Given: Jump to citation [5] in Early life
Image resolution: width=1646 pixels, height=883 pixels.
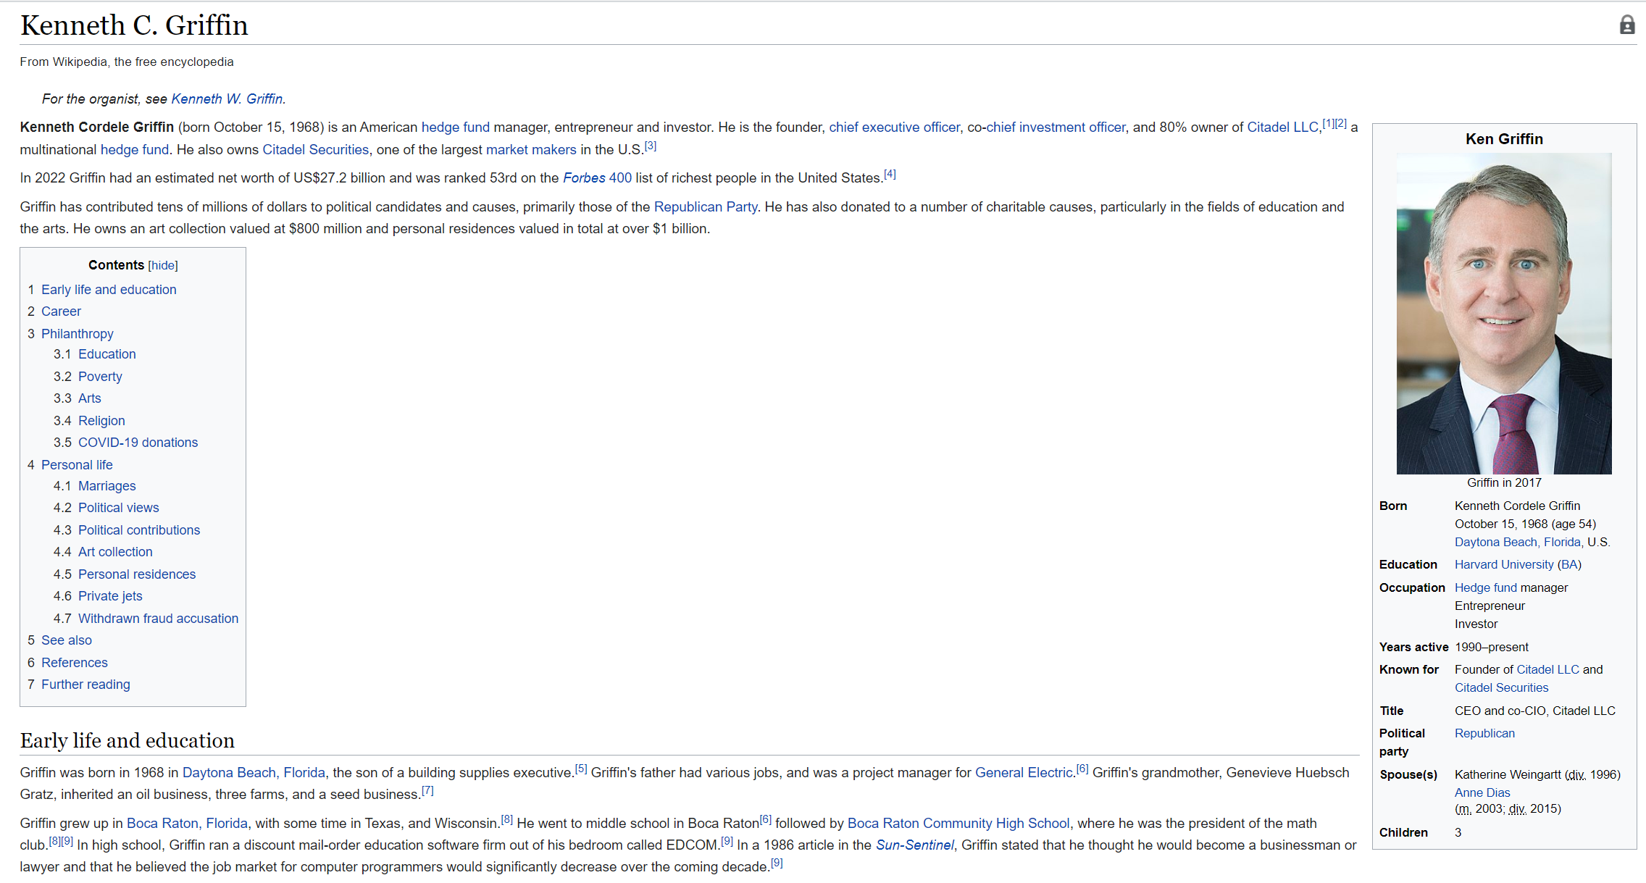Looking at the screenshot, I should pos(581,769).
